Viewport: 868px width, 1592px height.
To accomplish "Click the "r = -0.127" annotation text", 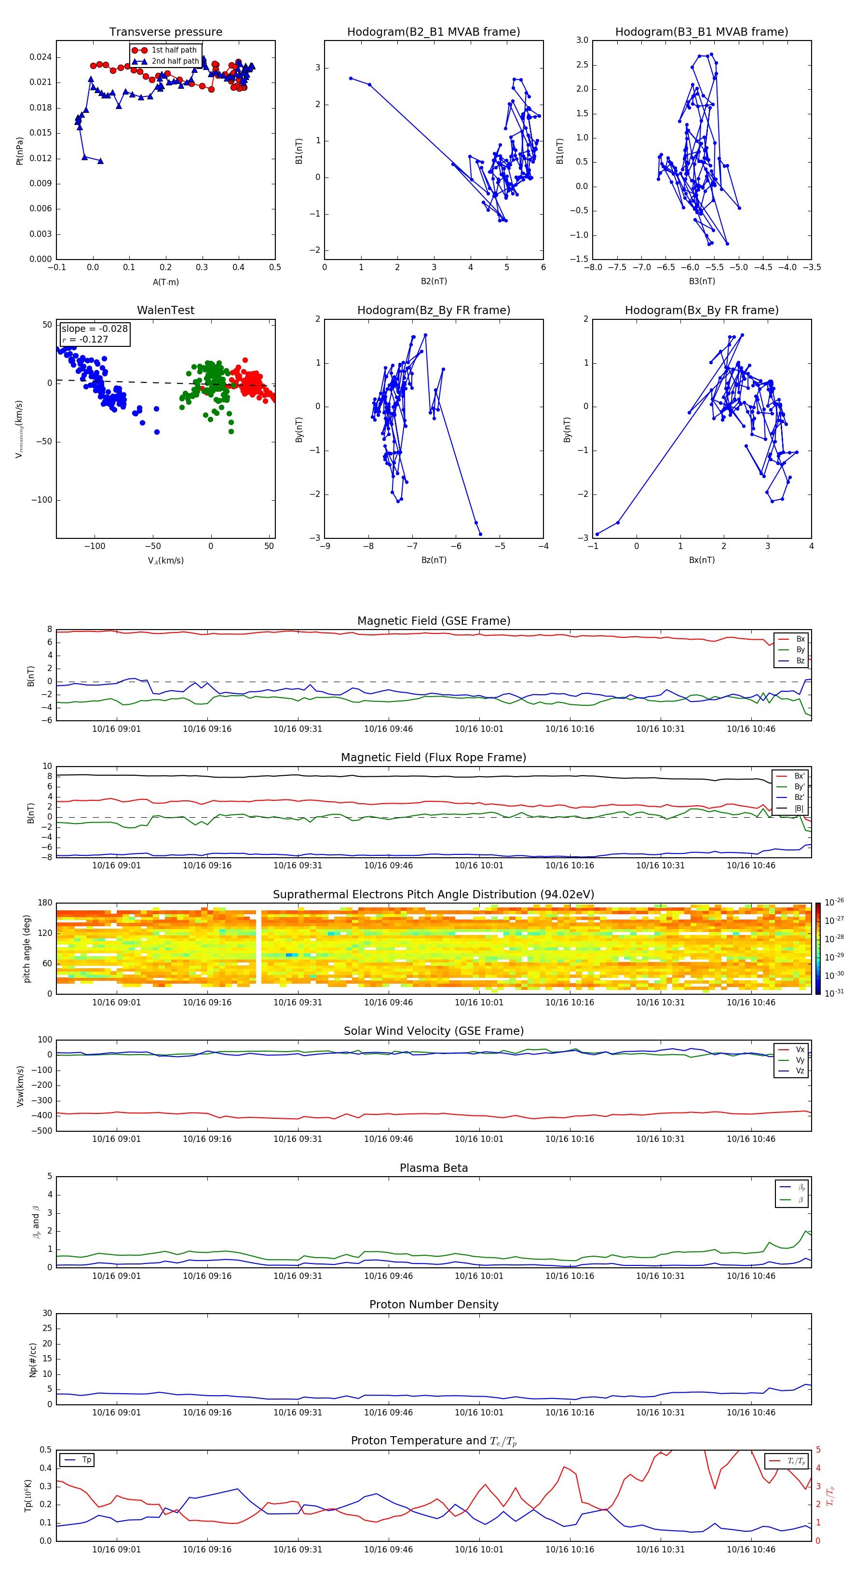I will click(85, 339).
